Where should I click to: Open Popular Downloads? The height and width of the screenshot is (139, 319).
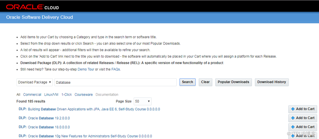(234, 82)
